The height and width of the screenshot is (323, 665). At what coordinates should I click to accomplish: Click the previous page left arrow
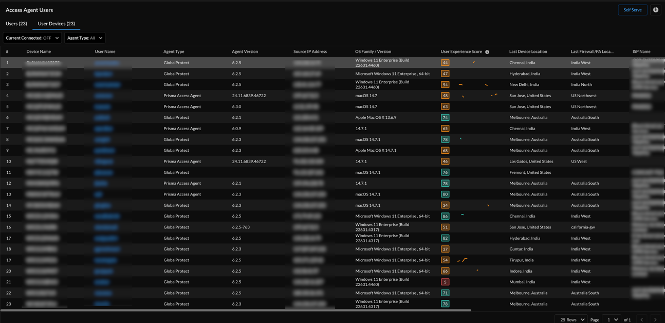[x=641, y=319]
